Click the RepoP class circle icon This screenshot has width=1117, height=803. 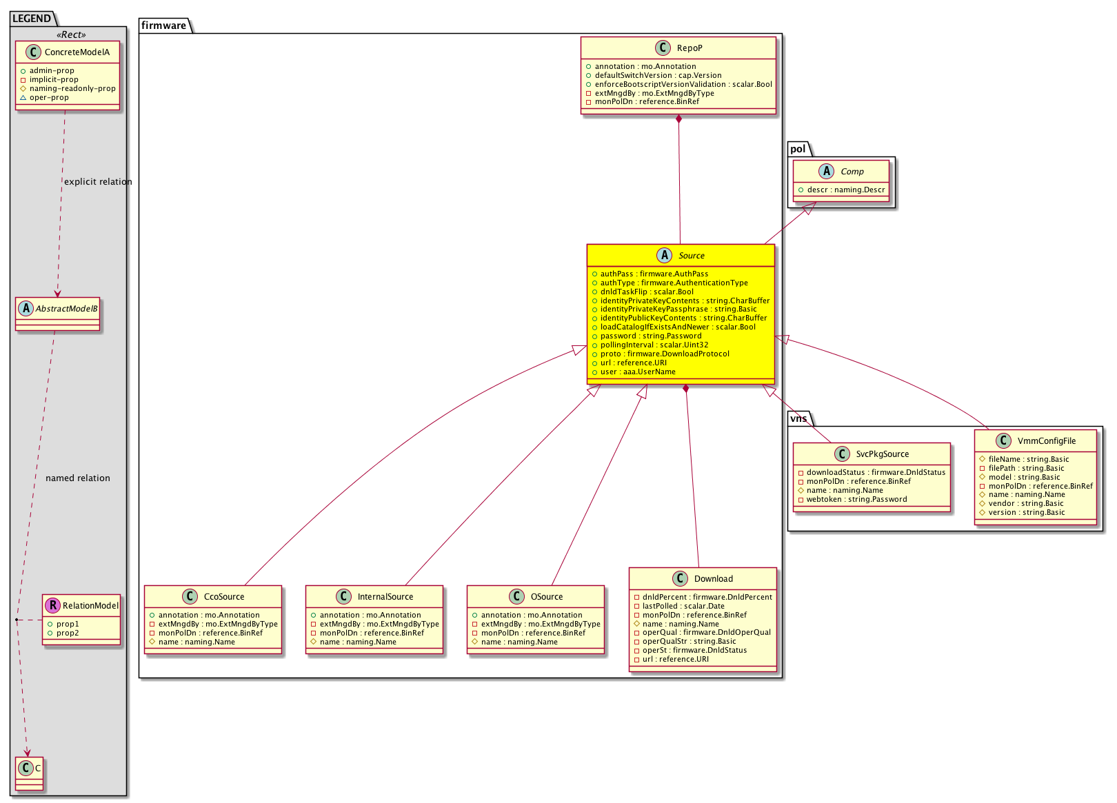(x=663, y=48)
